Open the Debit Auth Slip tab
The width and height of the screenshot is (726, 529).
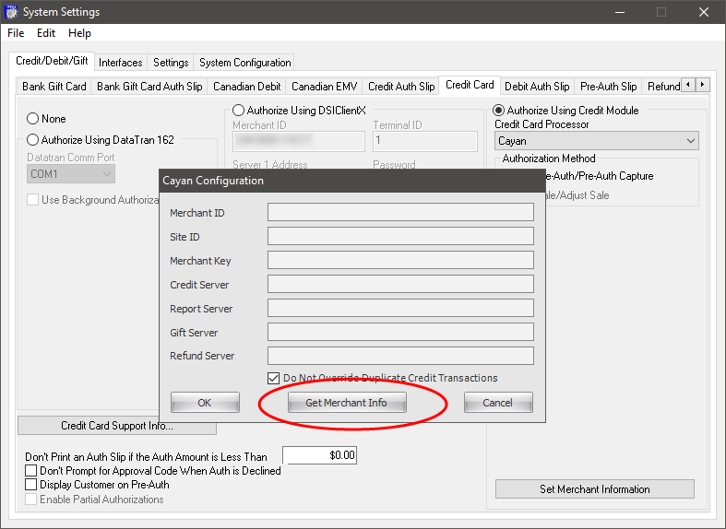click(537, 87)
